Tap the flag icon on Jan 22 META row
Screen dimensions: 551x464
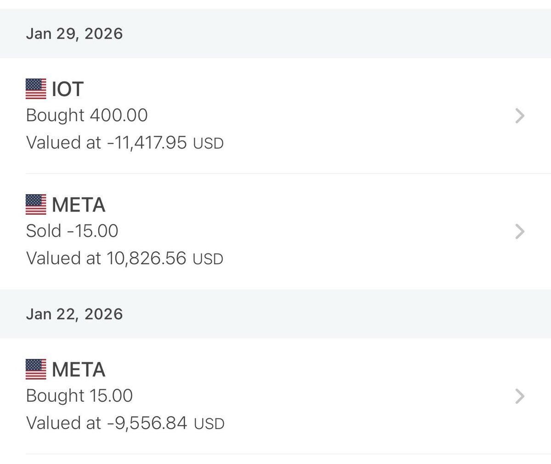tap(36, 369)
